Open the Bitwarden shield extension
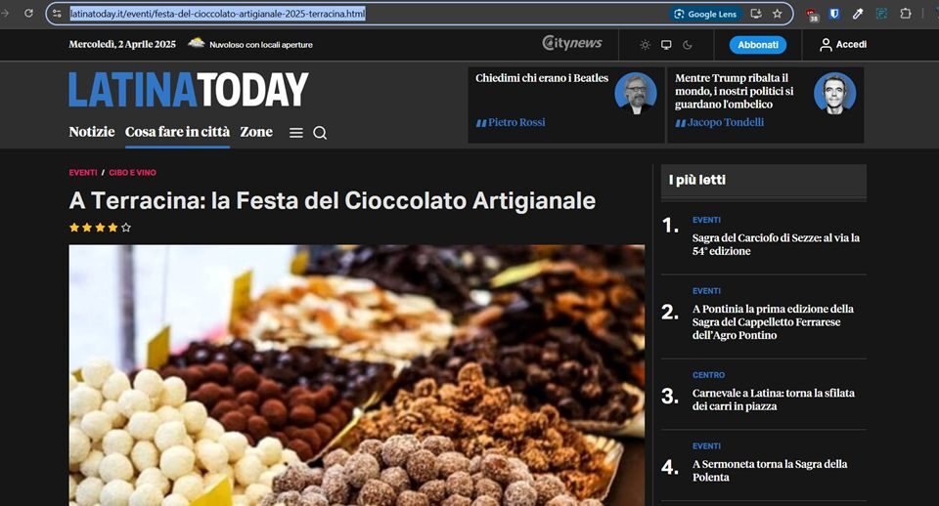Image resolution: width=939 pixels, height=506 pixels. (x=834, y=13)
